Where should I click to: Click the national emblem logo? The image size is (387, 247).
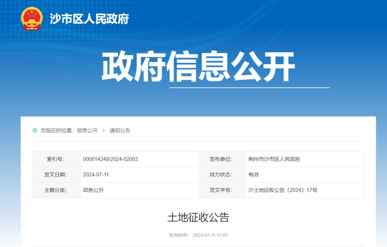[32, 19]
